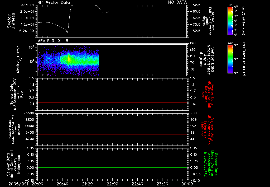The height and width of the screenshot is (187, 270).
Task: Click the red MU Scanner raw data line
Action: pyautogui.click(x=112, y=102)
